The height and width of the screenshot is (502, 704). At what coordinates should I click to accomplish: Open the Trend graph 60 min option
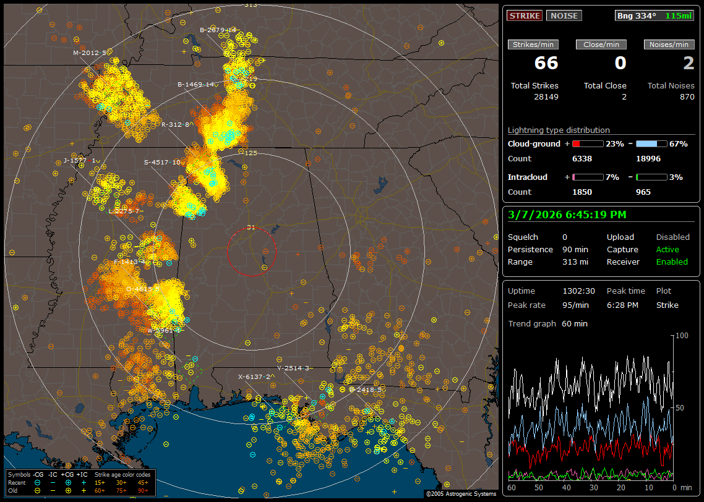(x=547, y=323)
